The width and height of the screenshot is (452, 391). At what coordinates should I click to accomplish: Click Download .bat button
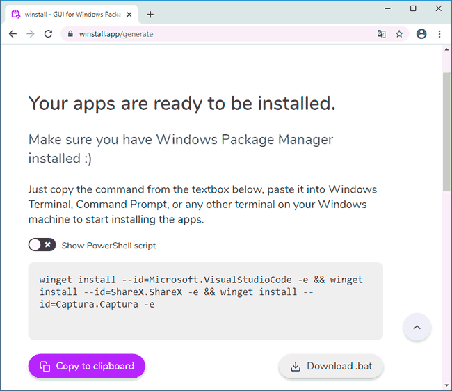pyautogui.click(x=331, y=366)
